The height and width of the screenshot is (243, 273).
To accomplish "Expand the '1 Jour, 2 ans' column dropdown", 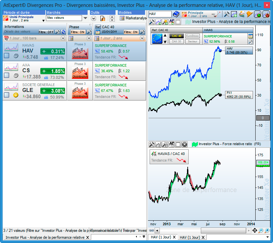I will [142, 38].
